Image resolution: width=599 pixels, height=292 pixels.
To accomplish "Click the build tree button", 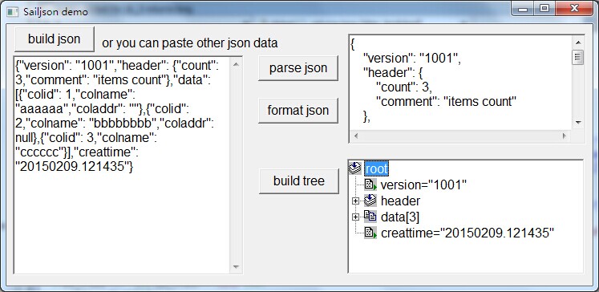I will [299, 180].
